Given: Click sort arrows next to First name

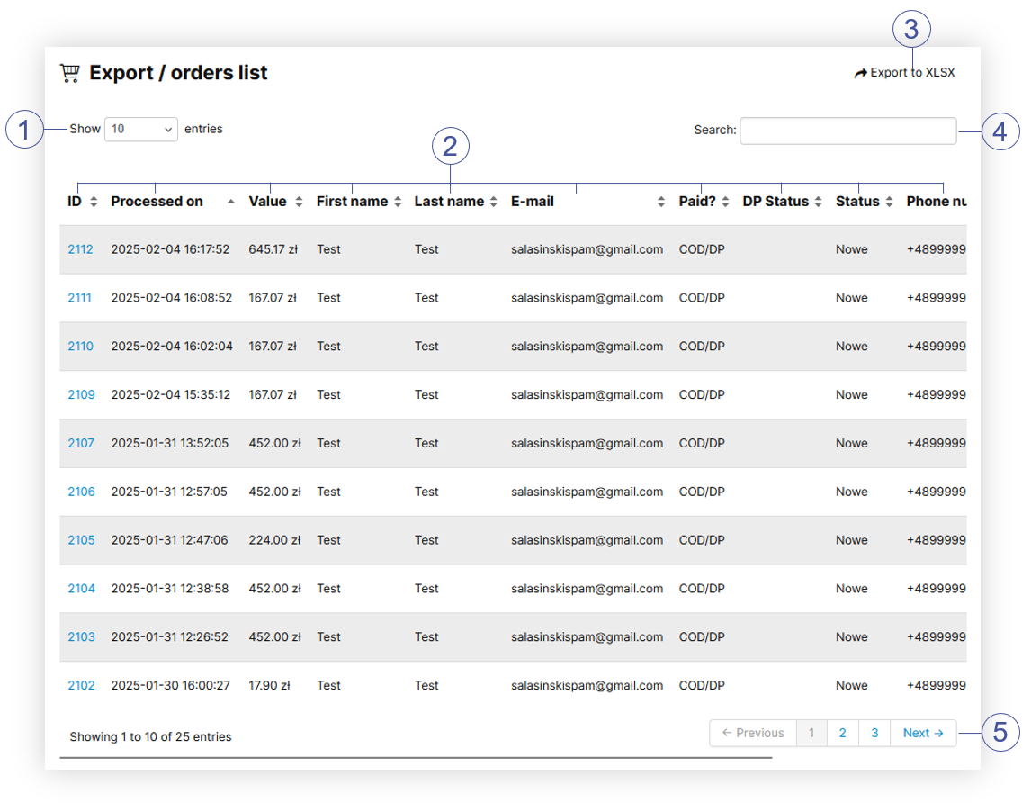Looking at the screenshot, I should coord(398,203).
